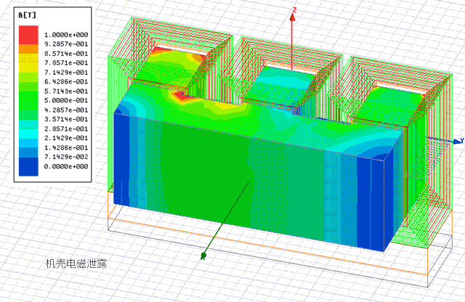Click the red swatch at legend top
This screenshot has height=302, width=465.
coord(28,35)
